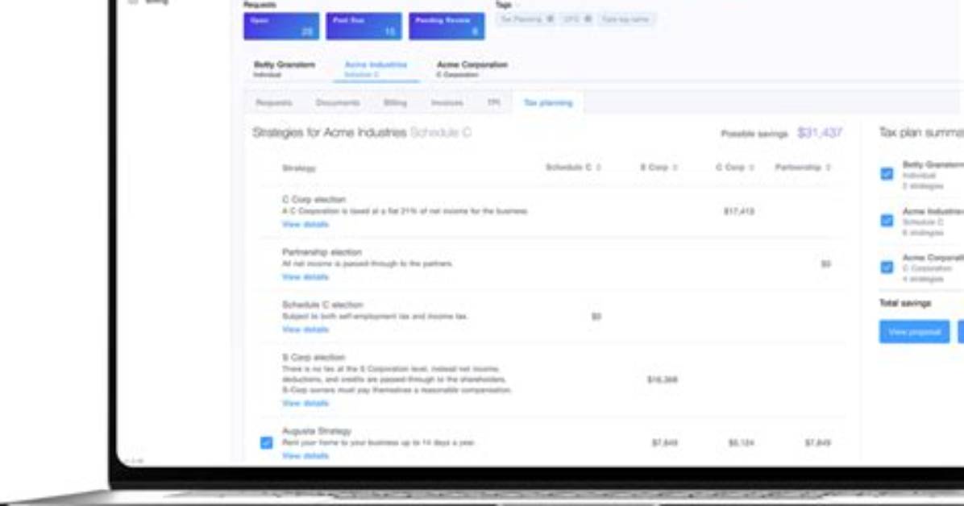
Task: Sort by the S Corp column arrows
Action: pos(675,168)
